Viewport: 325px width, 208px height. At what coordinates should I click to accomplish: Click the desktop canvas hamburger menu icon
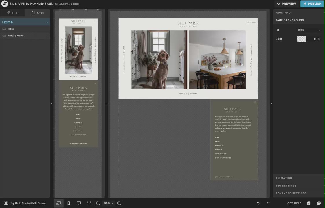(254, 23)
